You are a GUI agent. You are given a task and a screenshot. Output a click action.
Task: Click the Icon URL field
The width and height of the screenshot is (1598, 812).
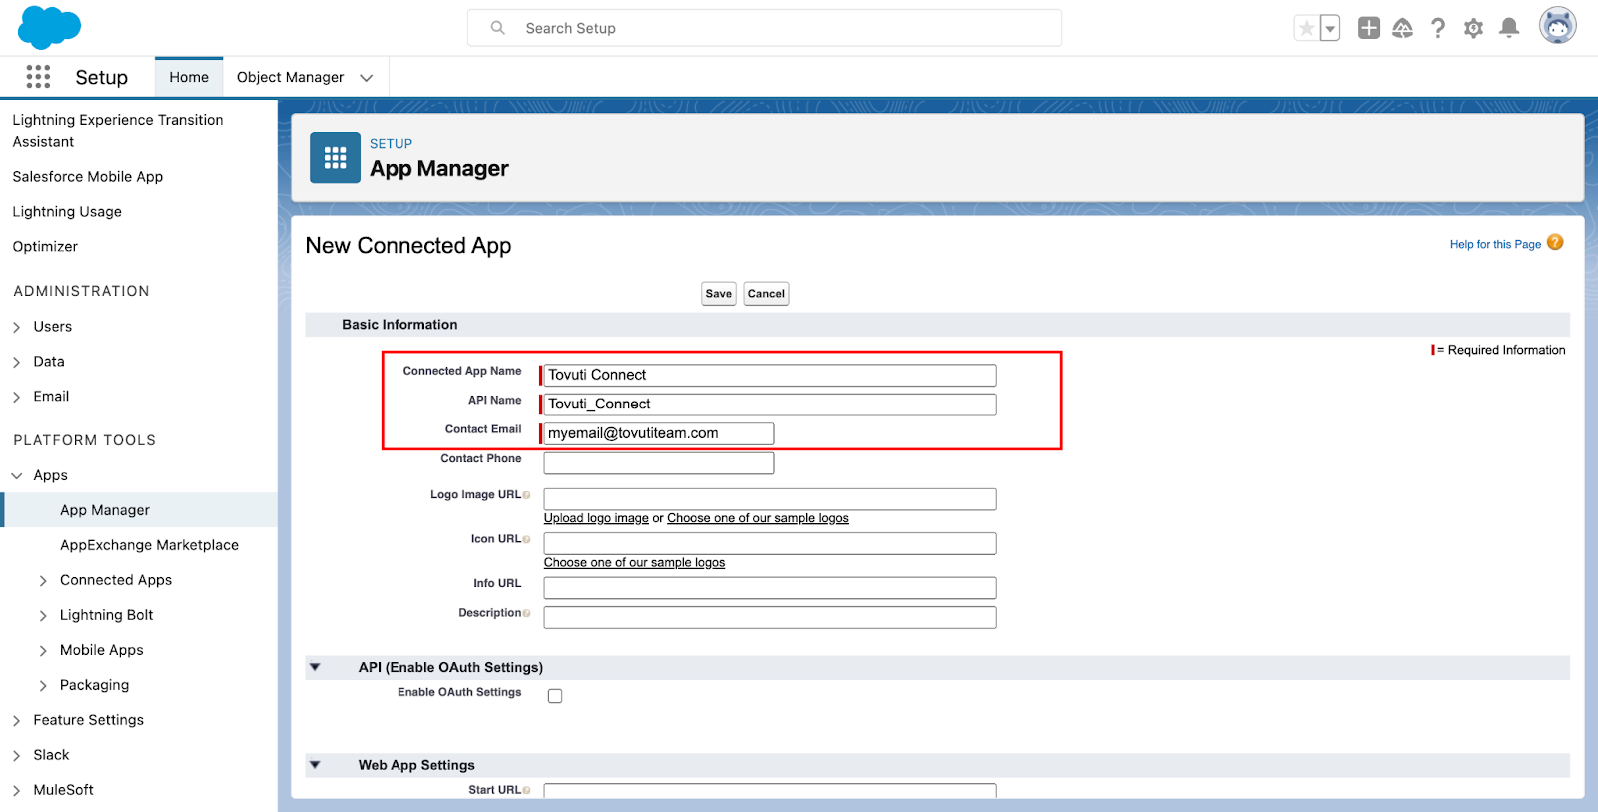(770, 543)
